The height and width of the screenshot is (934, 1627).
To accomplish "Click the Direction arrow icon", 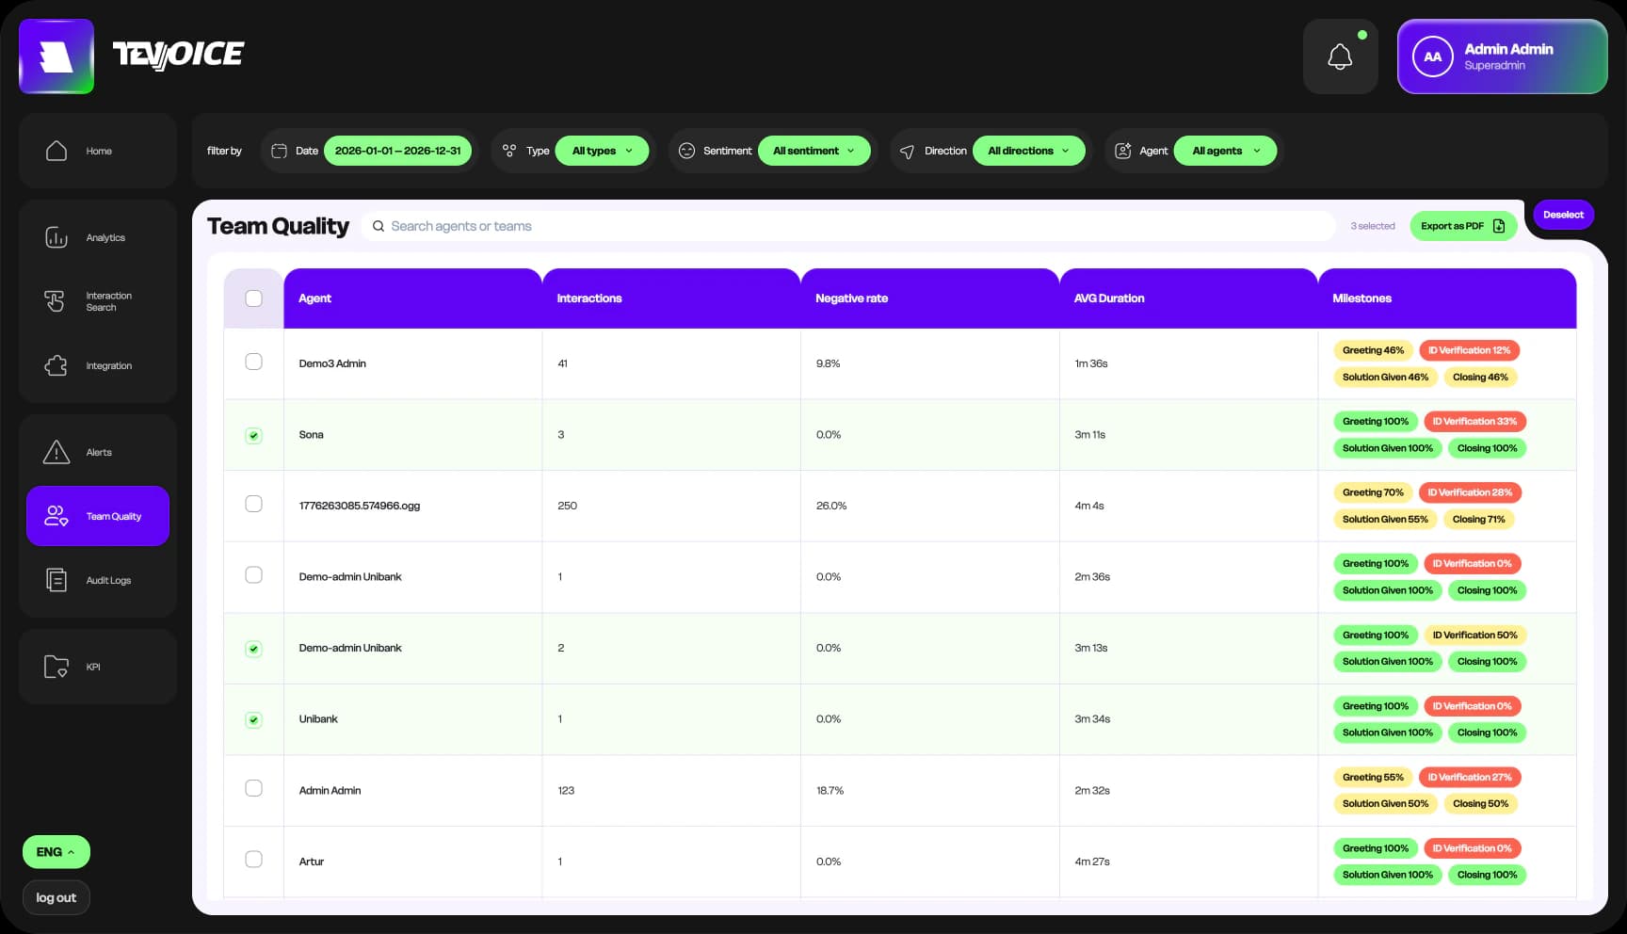I will pyautogui.click(x=907, y=152).
